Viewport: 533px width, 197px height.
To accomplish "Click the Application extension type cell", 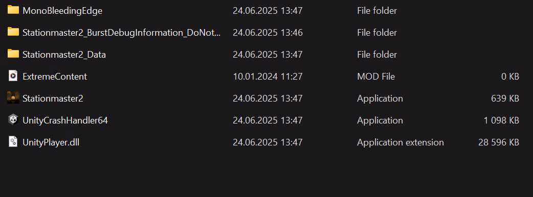I will (401, 142).
